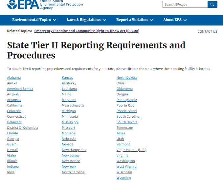223x184 pixels.
Task: Open the Louisiana link
Action: 69,89
